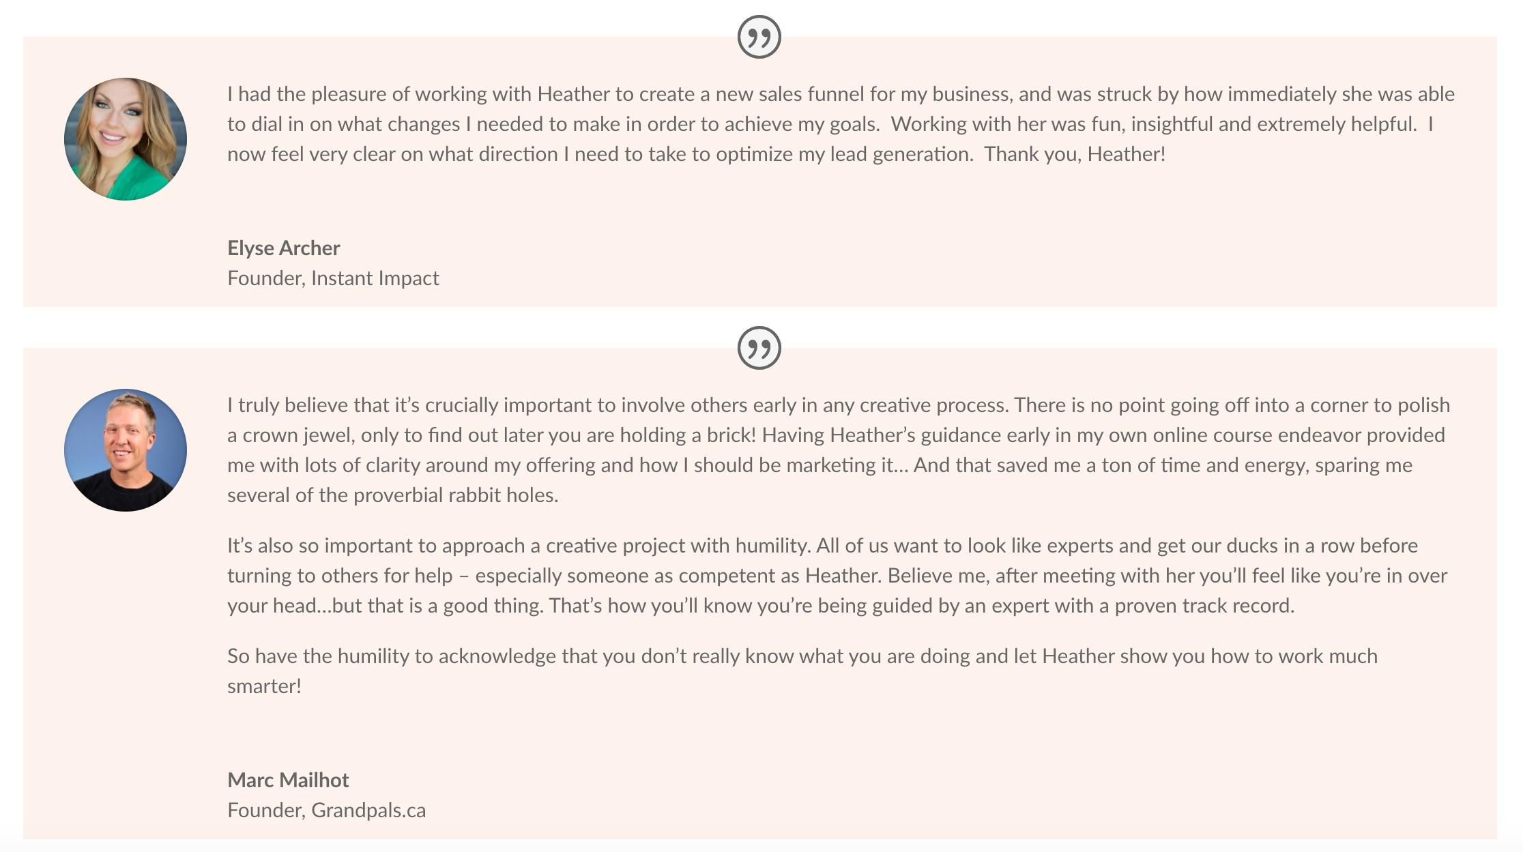The width and height of the screenshot is (1523, 852).
Task: Click the paragraph starting "I truly believe"
Action: pos(839,450)
